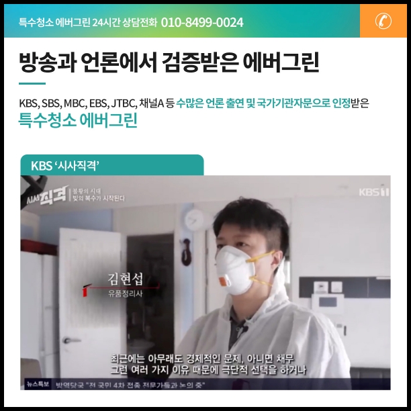Click the white respirator mask in the video

tap(233, 270)
